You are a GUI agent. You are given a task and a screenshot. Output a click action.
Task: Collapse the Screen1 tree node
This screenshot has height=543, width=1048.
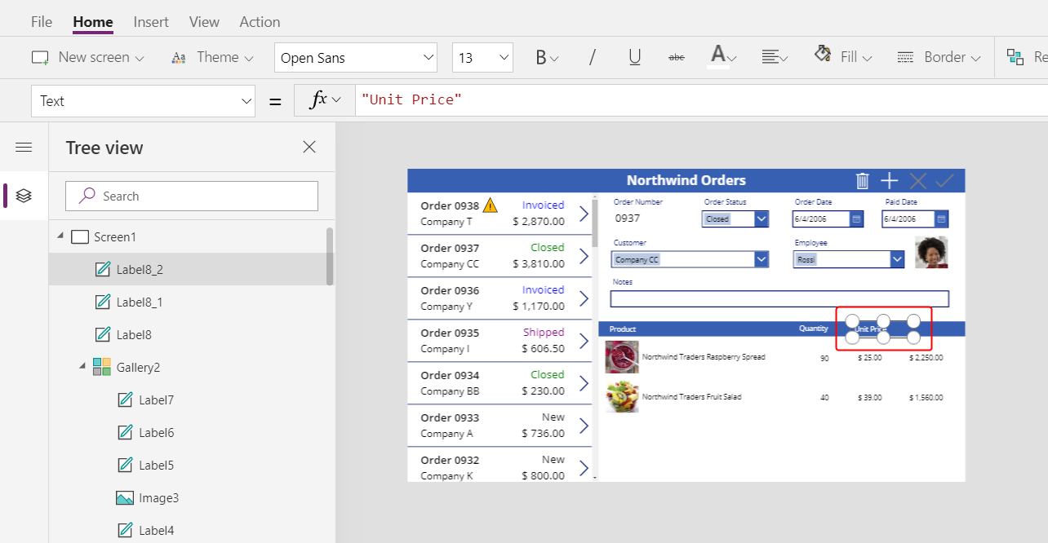(x=60, y=236)
